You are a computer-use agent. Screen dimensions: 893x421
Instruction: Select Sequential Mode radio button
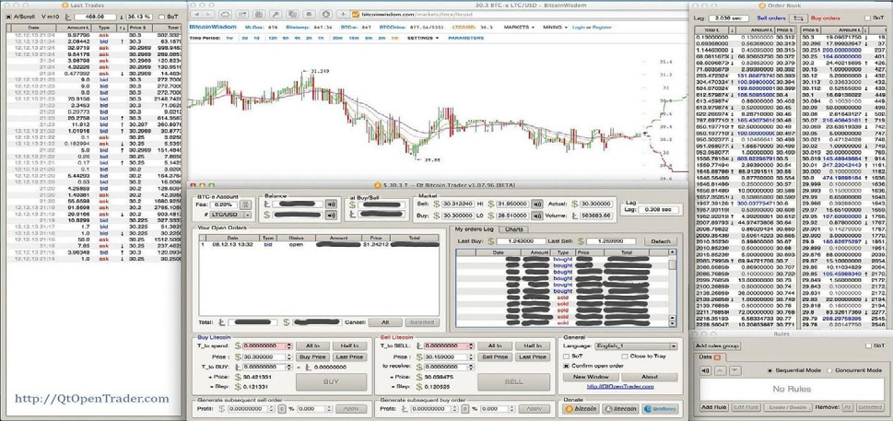pyautogui.click(x=771, y=370)
